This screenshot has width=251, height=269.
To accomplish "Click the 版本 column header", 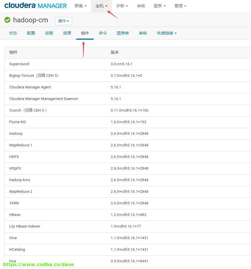I will tap(114, 52).
